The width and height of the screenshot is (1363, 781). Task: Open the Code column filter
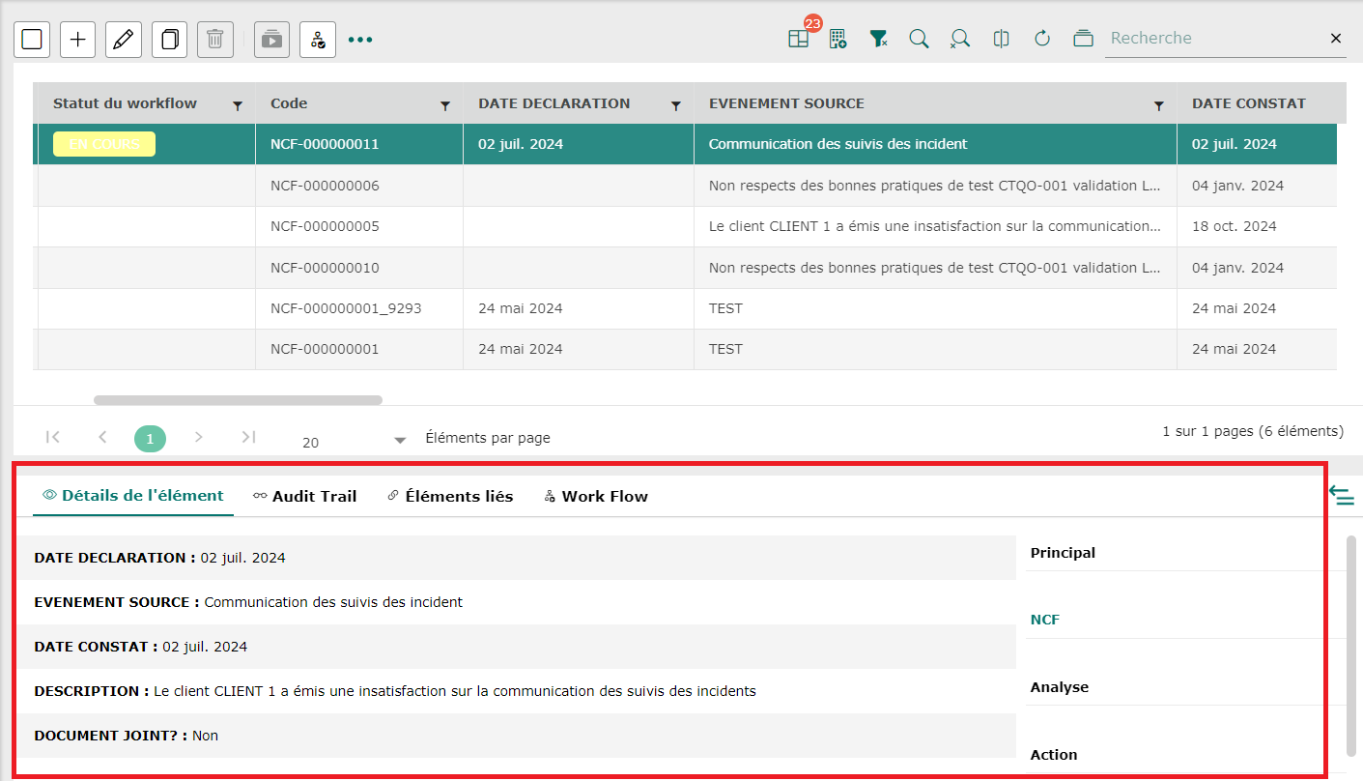point(445,105)
